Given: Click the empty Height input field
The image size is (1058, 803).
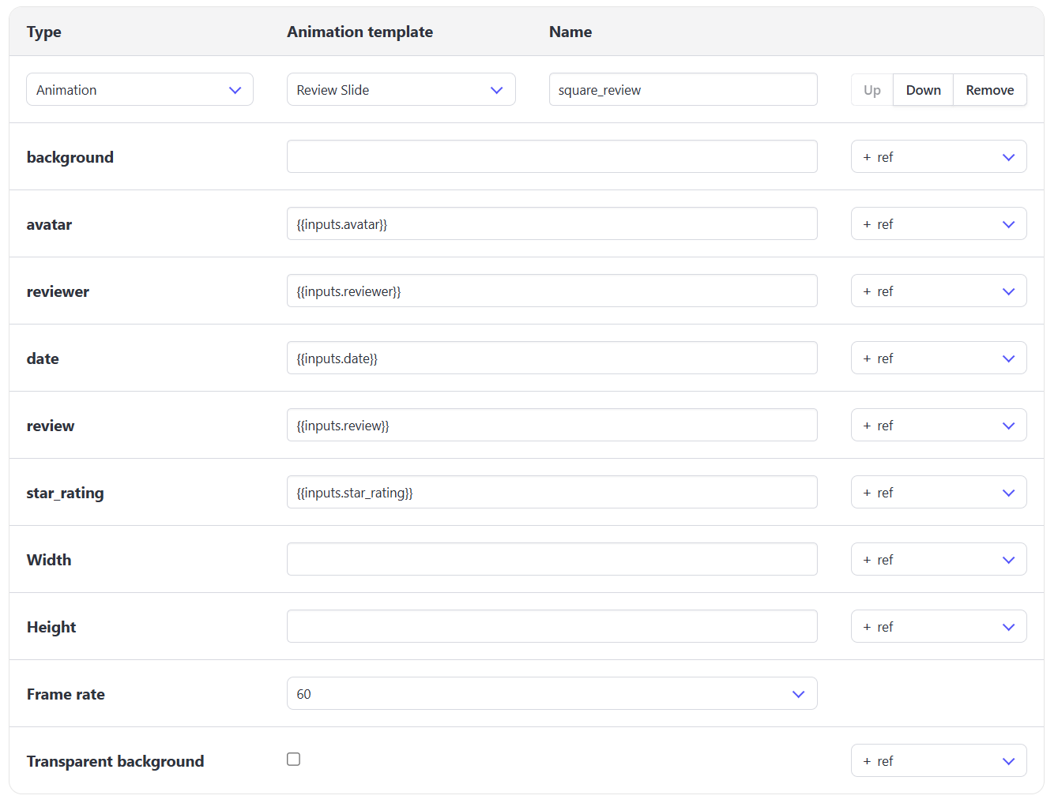Looking at the screenshot, I should pyautogui.click(x=552, y=626).
